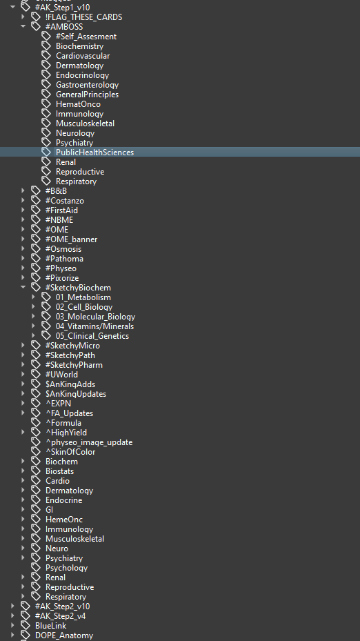The height and width of the screenshot is (641, 360).
Task: Expand the !FLAG_THESE_CARDS tag
Action: [x=23, y=17]
